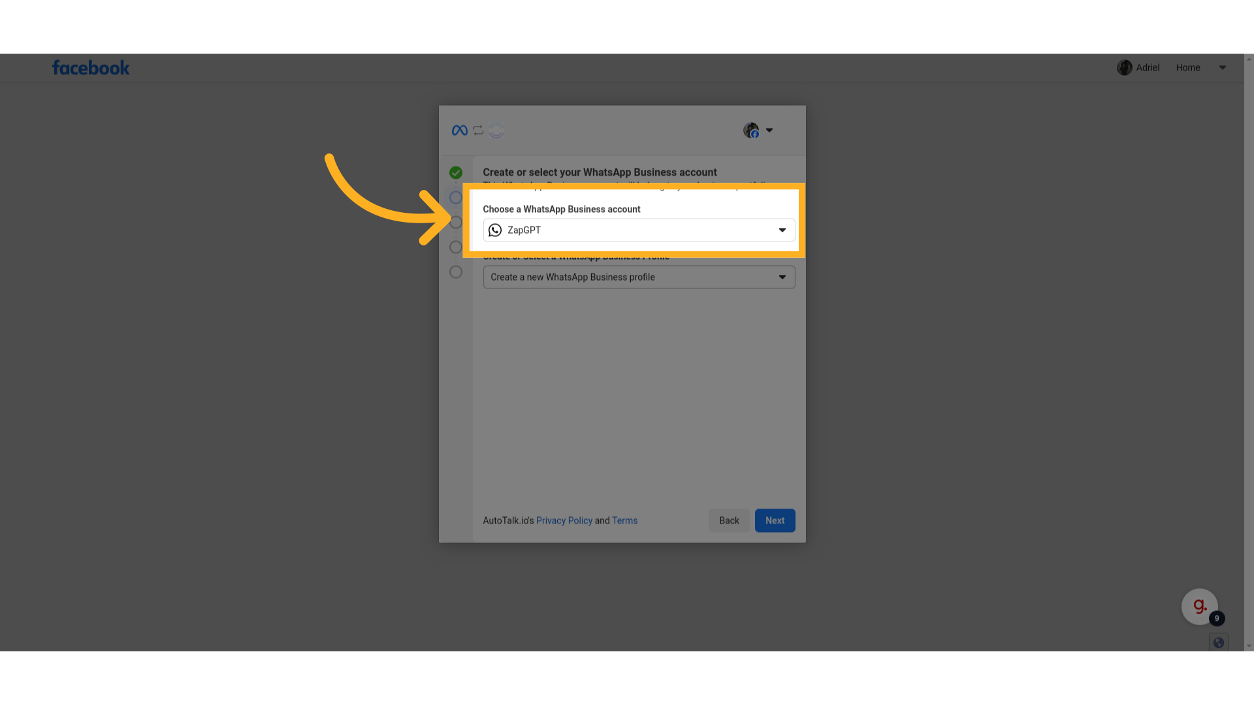Open the dialog profile avatar switcher
This screenshot has height=705, width=1254.
(x=758, y=131)
